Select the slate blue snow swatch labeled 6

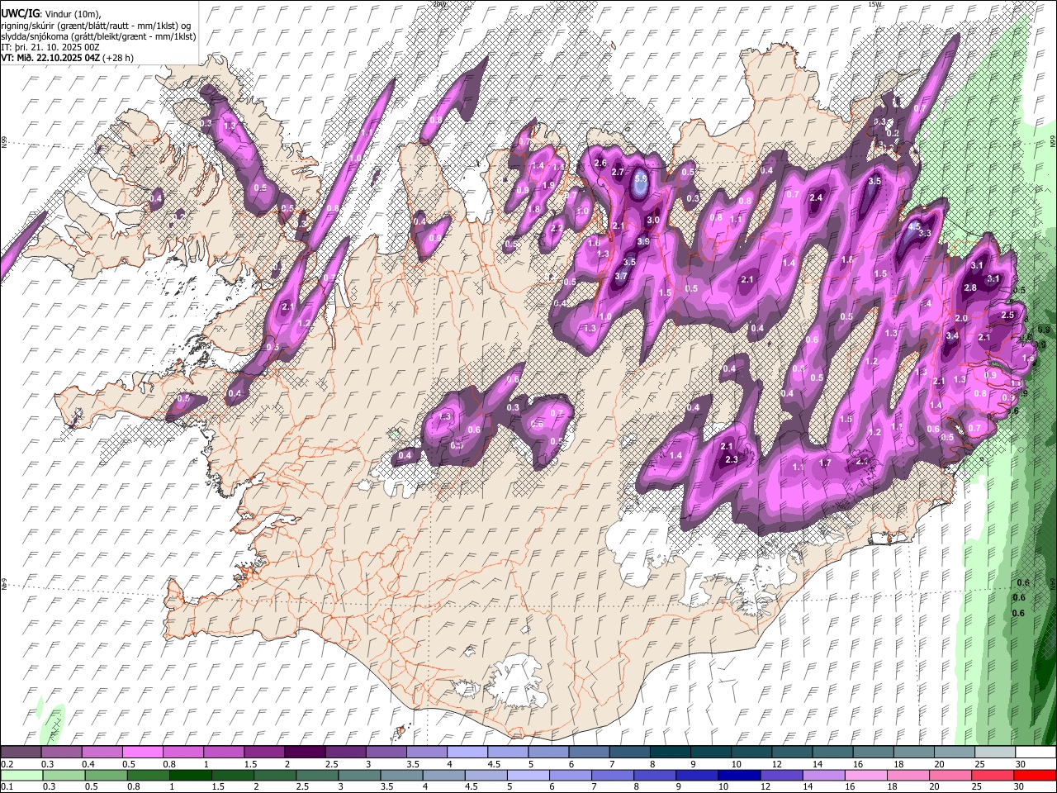[587, 753]
